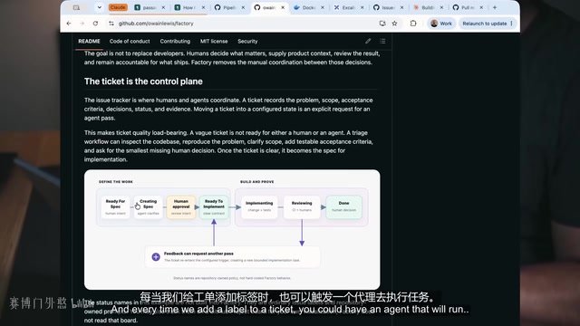The image size is (580, 326).
Task: Open the Code of conduct tab
Action: pyautogui.click(x=130, y=41)
